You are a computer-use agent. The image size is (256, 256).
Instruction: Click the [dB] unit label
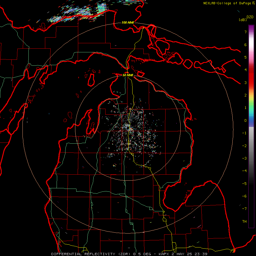[243, 20]
